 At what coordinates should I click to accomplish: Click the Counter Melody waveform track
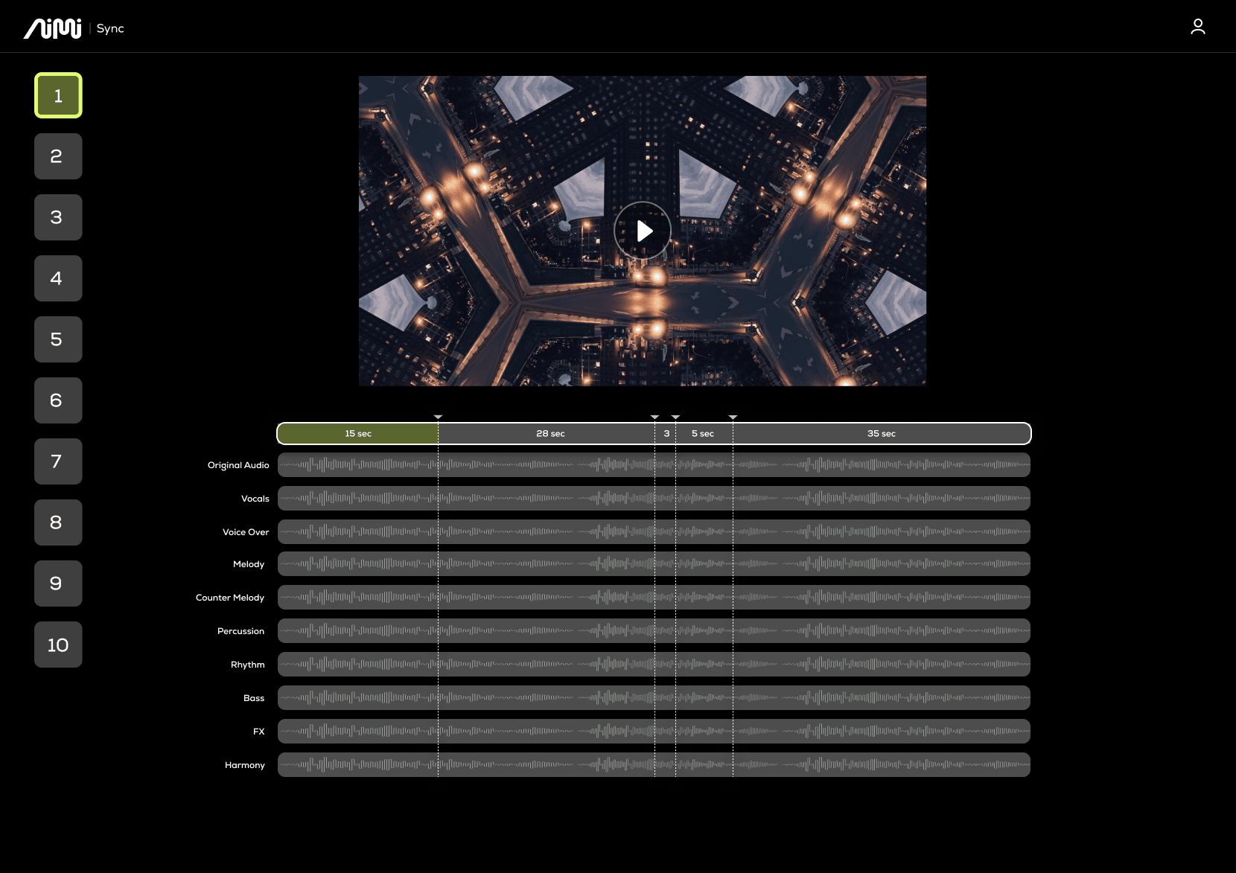pos(654,598)
